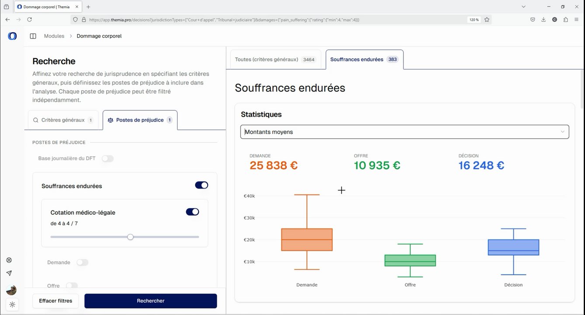Click the padlock site information icon
Screen dimensions: 585x315
[x=84, y=20]
